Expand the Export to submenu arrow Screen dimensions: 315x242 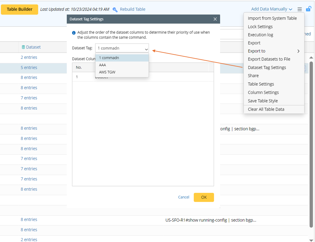point(298,51)
